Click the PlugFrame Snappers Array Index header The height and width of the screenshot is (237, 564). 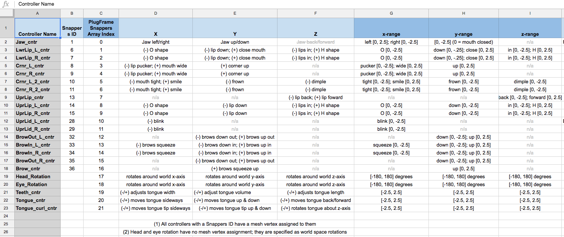101,28
